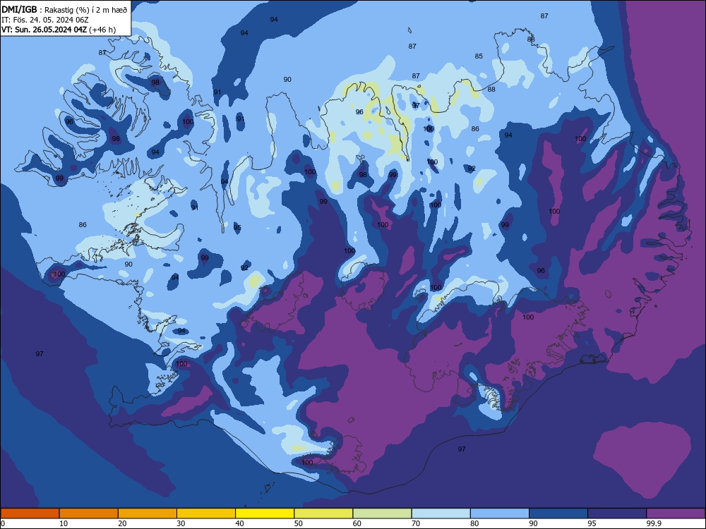706x529 pixels.
Task: Select the legend tick label '30'
Action: click(x=181, y=523)
